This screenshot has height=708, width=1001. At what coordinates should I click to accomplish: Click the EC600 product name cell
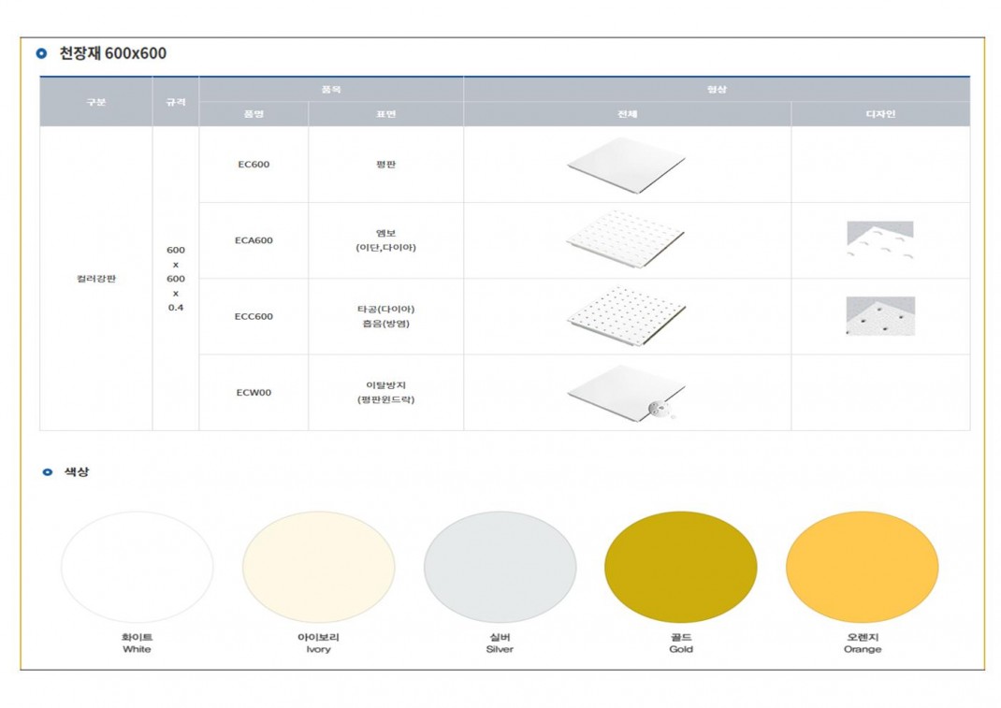pos(254,165)
